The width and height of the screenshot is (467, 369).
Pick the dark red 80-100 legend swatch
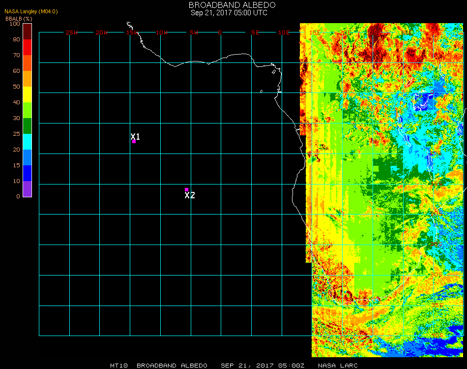tap(28, 31)
